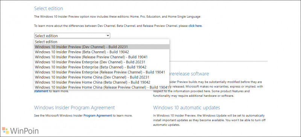This screenshot has width=301, height=137.
Task: Select Insider Preview (Beta Channel) Build 19042
Action: click(x=102, y=52)
